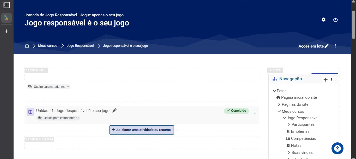356x159 pixels.
Task: Open Navegação block three-dot menu
Action: [332, 79]
